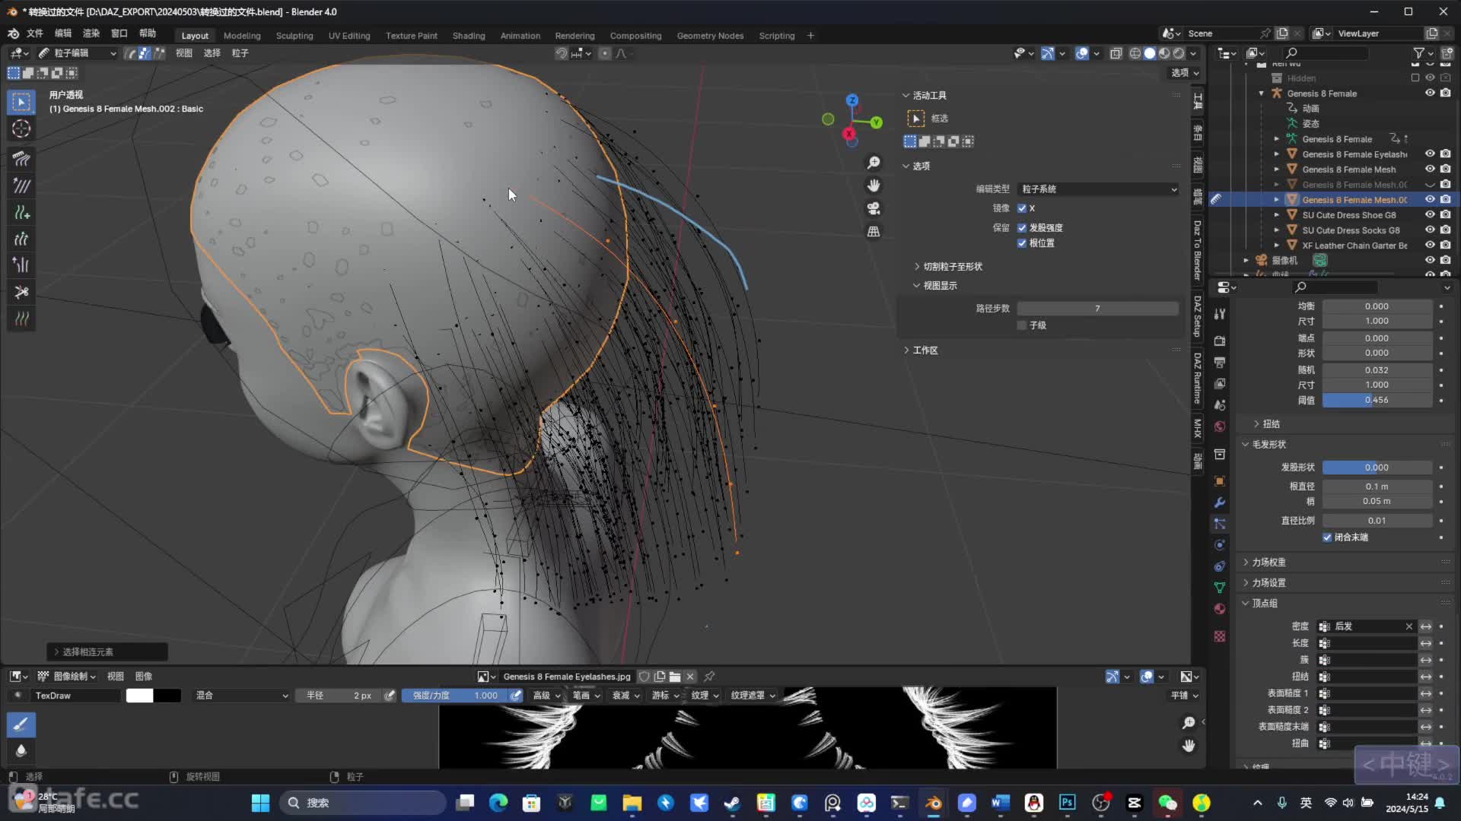Click the white primary color swatch
Viewport: 1461px width, 821px height.
click(x=140, y=696)
